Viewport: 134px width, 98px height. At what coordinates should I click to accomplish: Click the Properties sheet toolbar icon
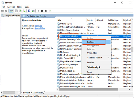16,11
